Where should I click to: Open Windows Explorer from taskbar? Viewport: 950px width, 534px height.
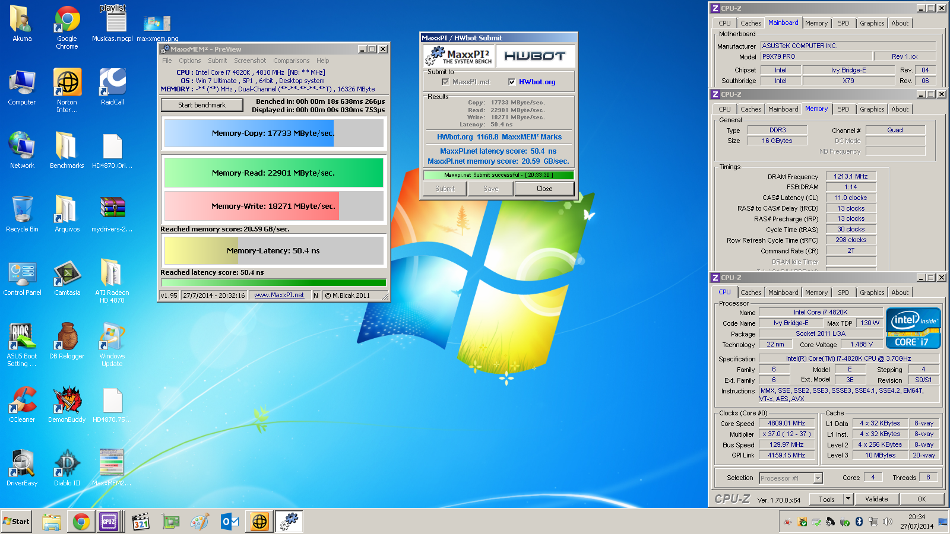pyautogui.click(x=52, y=522)
